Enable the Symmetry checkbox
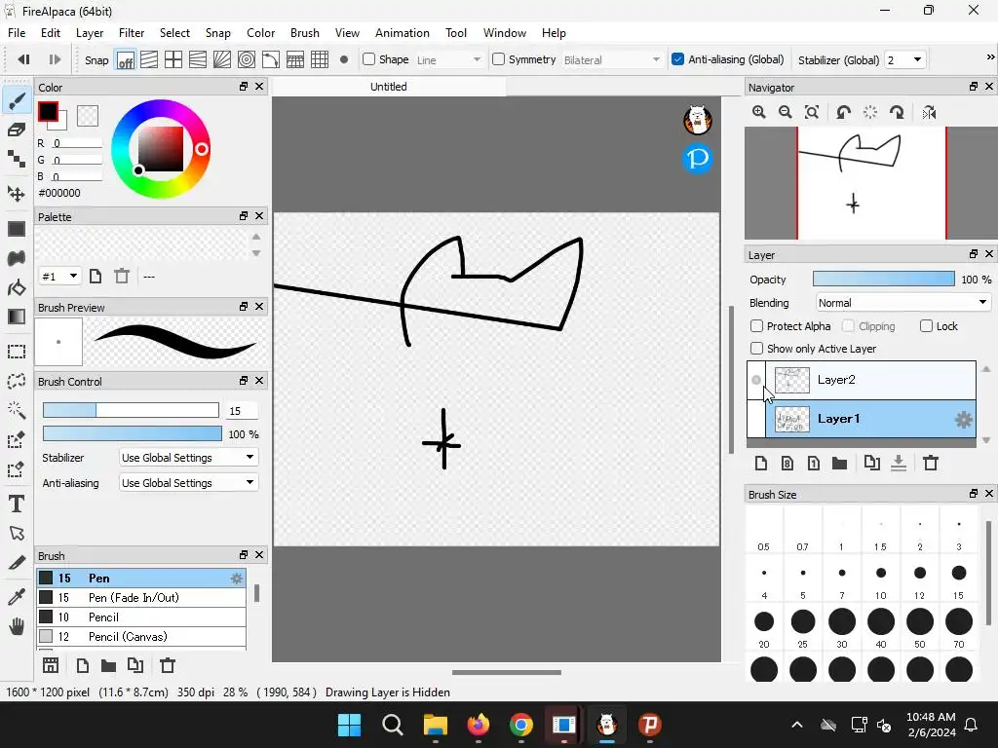This screenshot has width=998, height=748. click(498, 59)
